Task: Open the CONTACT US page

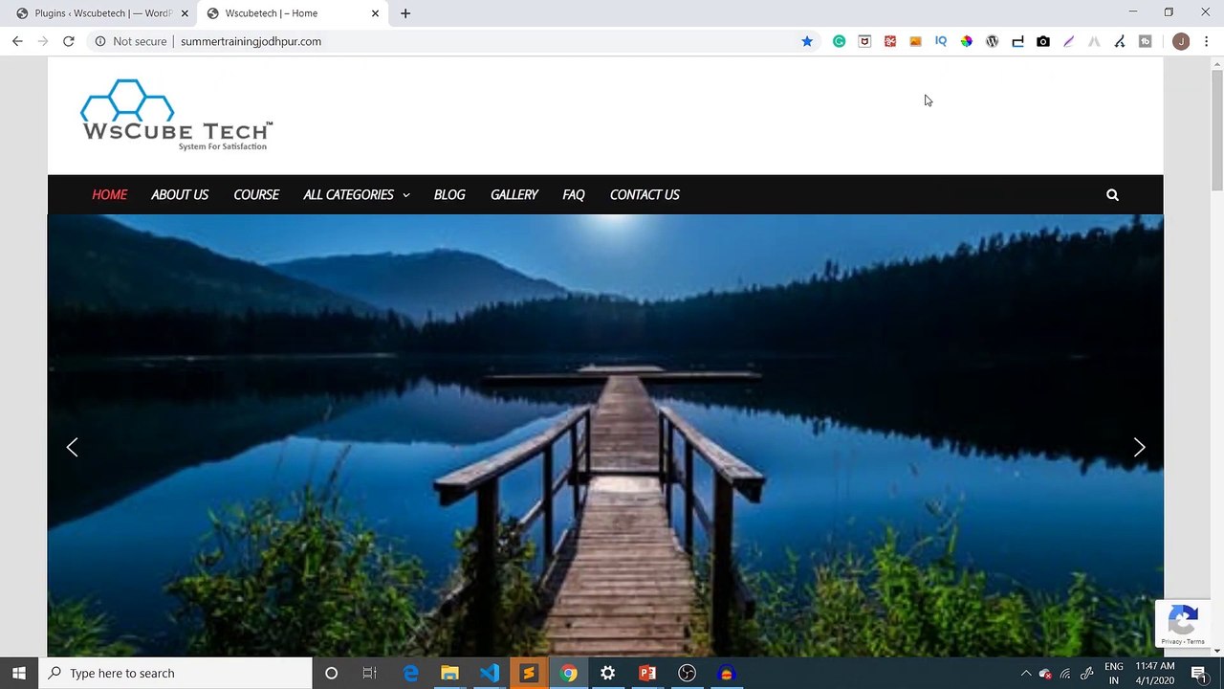Action: (645, 194)
